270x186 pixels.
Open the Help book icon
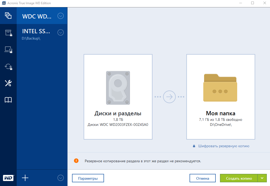pyautogui.click(x=8, y=100)
